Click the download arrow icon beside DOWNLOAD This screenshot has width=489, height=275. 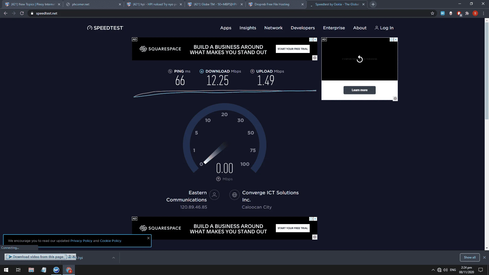201,71
